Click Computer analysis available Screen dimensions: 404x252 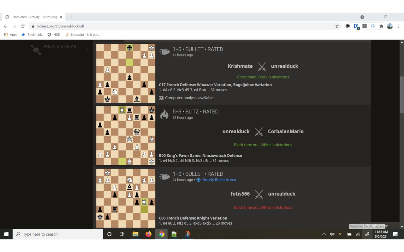pos(186,98)
